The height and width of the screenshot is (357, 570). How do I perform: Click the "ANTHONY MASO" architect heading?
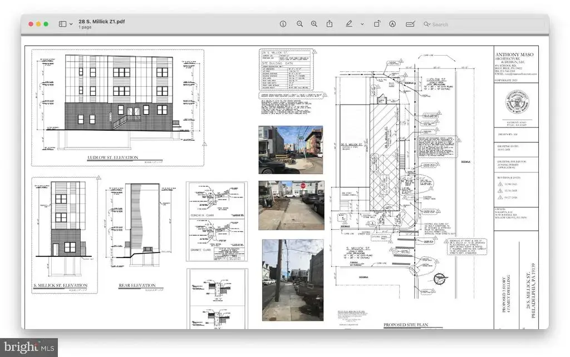coord(514,54)
